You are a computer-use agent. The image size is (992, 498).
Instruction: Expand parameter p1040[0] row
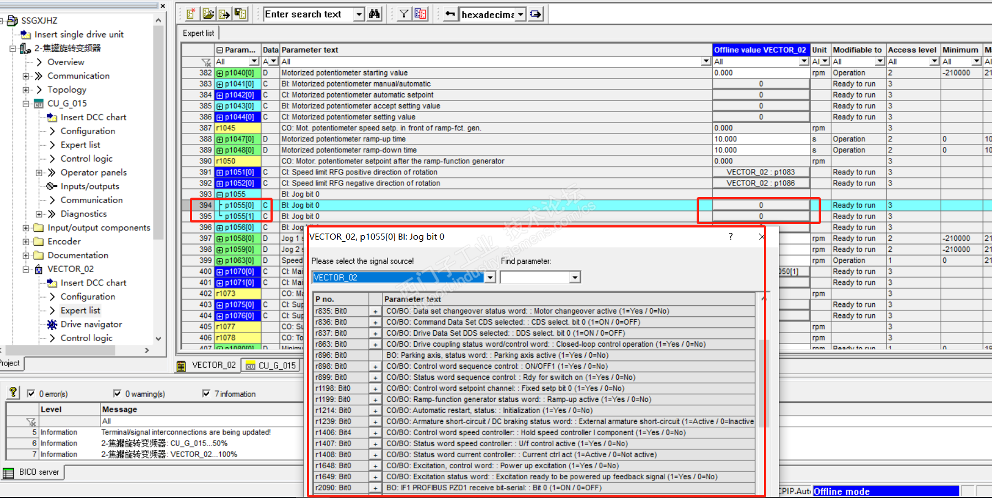coord(220,73)
